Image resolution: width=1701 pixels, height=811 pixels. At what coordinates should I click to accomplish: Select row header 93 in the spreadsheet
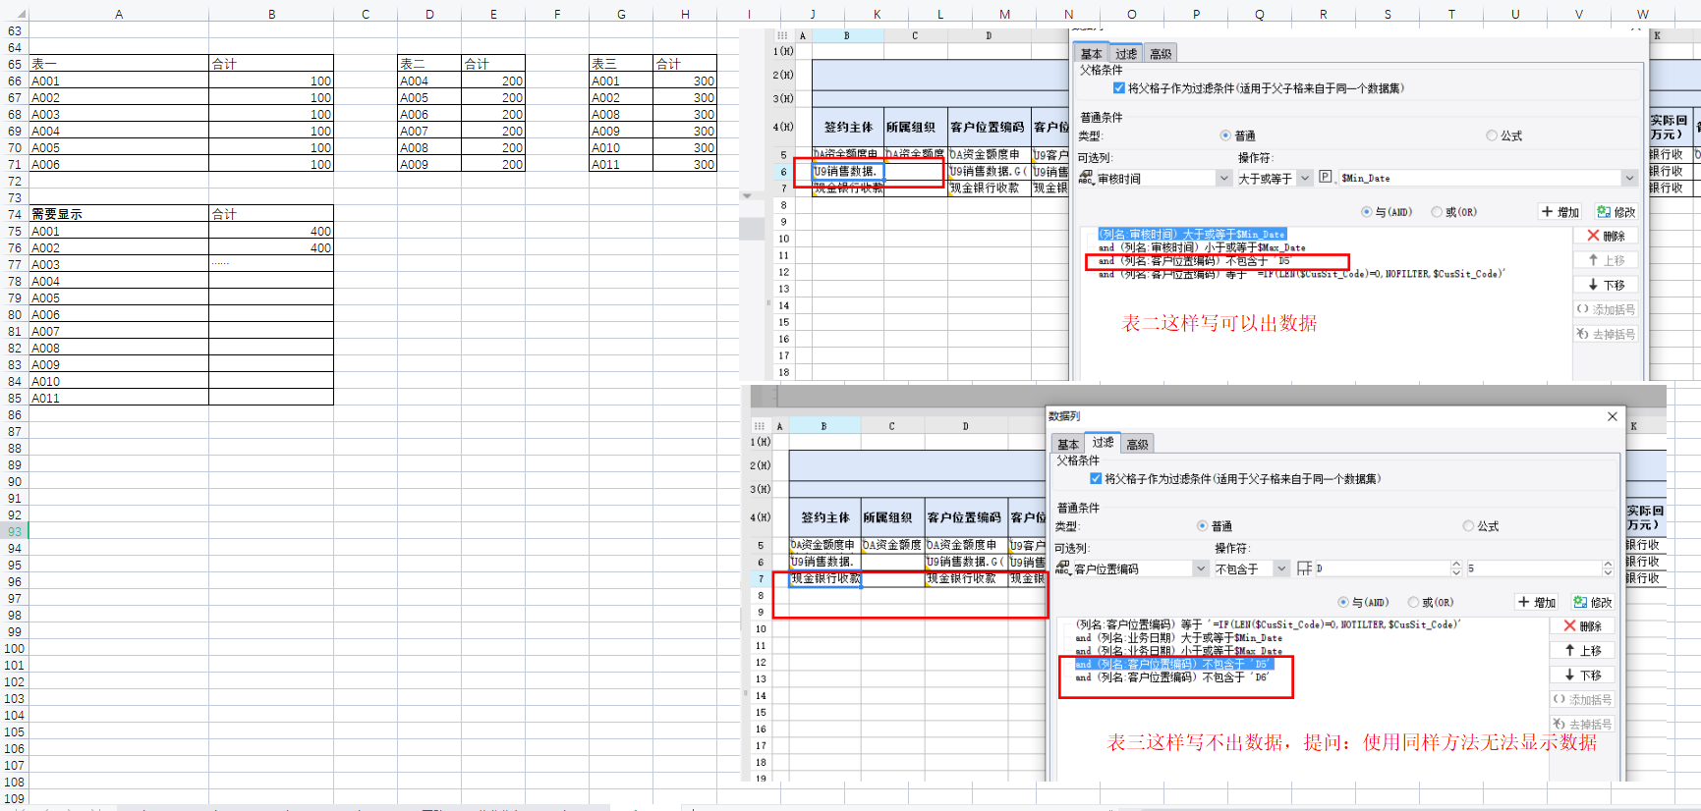click(15, 531)
